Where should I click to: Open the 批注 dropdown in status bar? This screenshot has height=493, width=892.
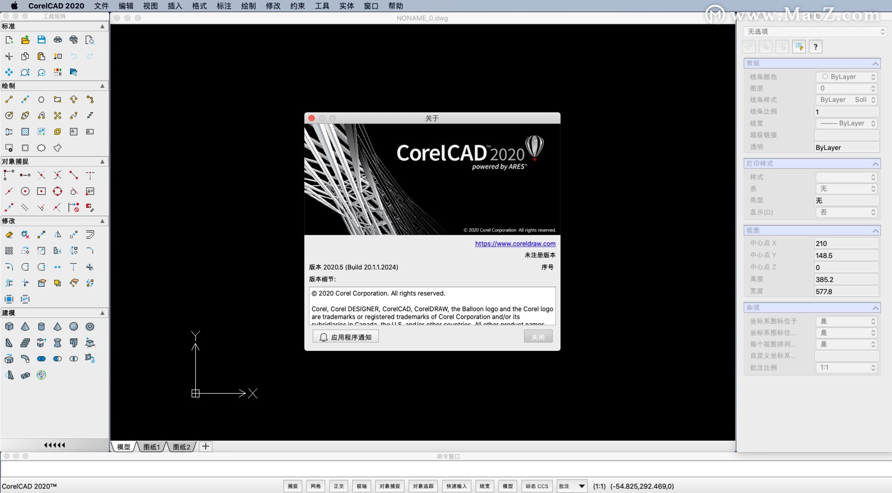coord(572,486)
